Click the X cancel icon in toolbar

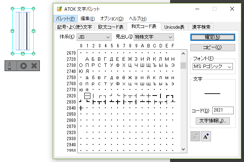[34, 66]
